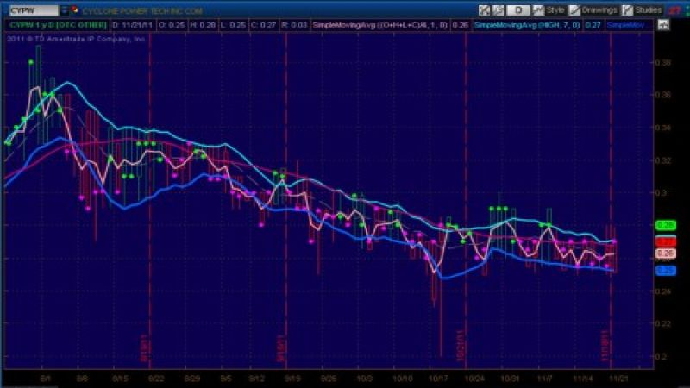Click the 0.22 label on price axis
Viewport: 690px width, 388px height.
[663, 324]
